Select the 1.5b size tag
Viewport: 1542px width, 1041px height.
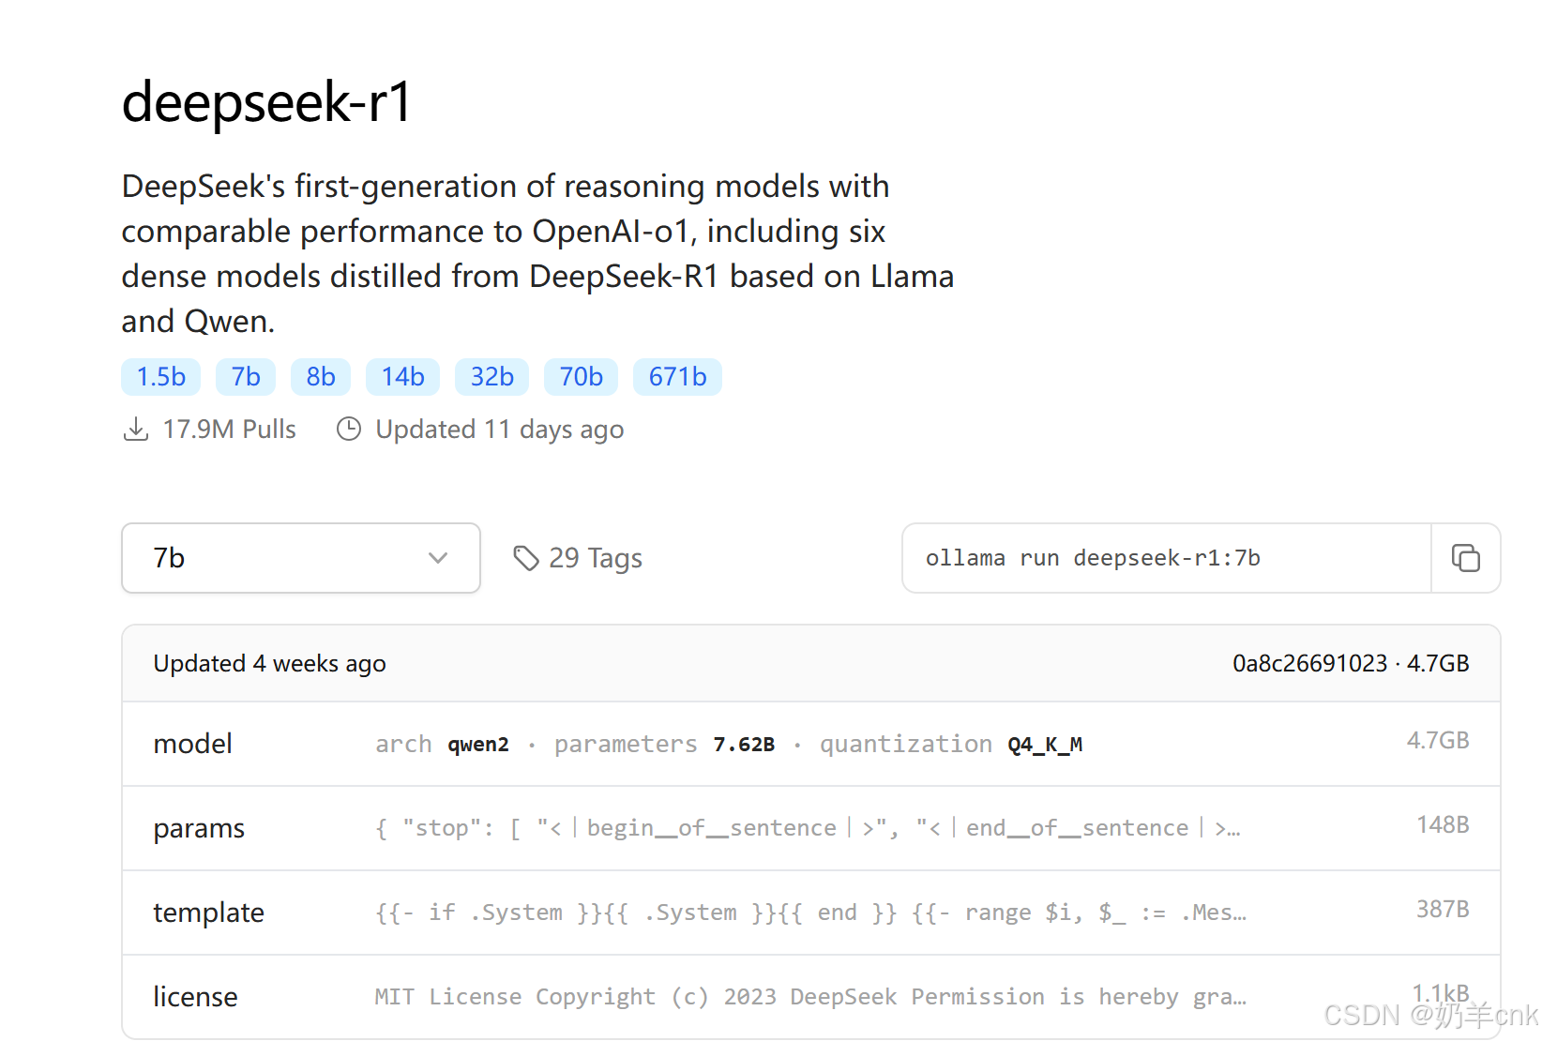point(161,377)
